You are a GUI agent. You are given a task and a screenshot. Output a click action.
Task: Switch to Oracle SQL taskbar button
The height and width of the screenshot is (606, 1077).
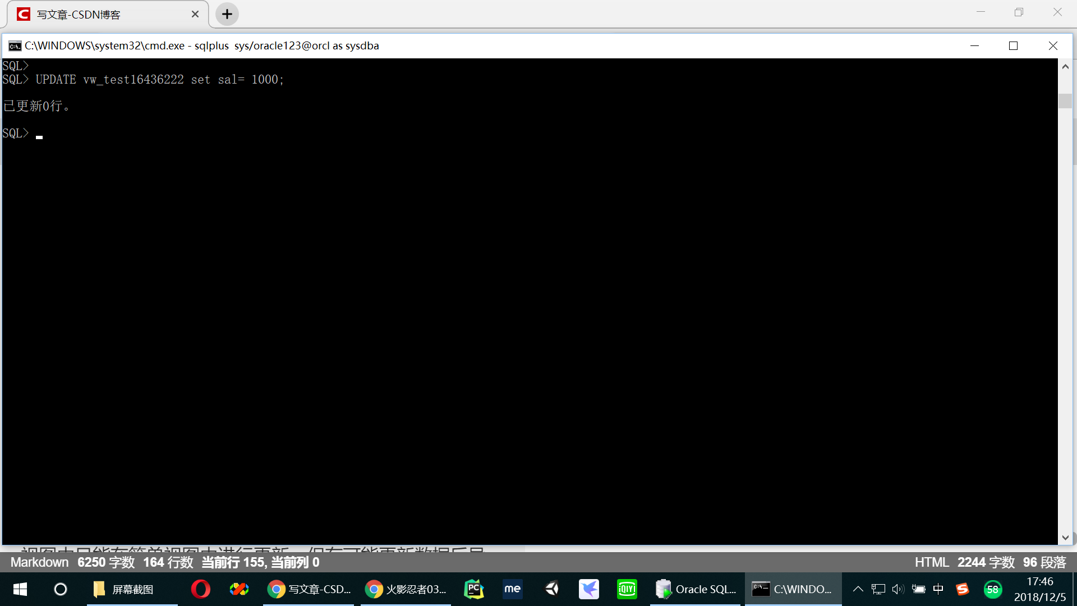tap(696, 589)
